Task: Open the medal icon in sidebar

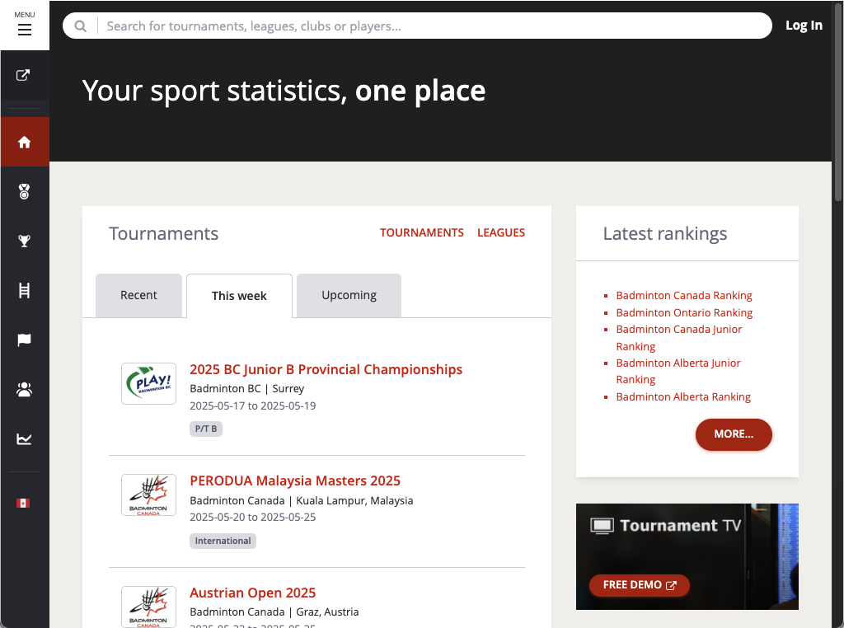Action: click(x=24, y=191)
